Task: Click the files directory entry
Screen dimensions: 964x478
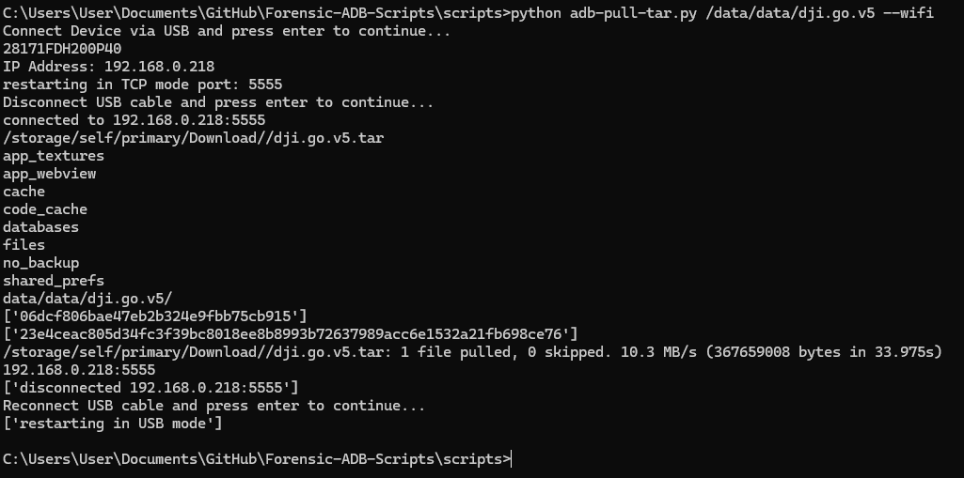Action: [24, 245]
